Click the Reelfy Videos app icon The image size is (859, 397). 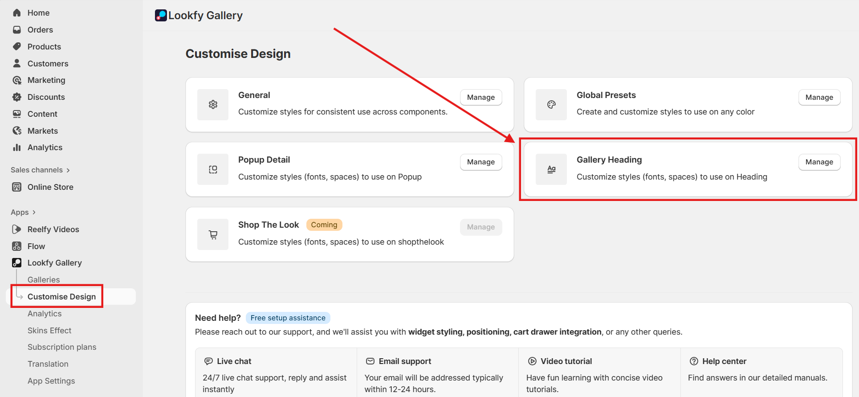pyautogui.click(x=17, y=229)
